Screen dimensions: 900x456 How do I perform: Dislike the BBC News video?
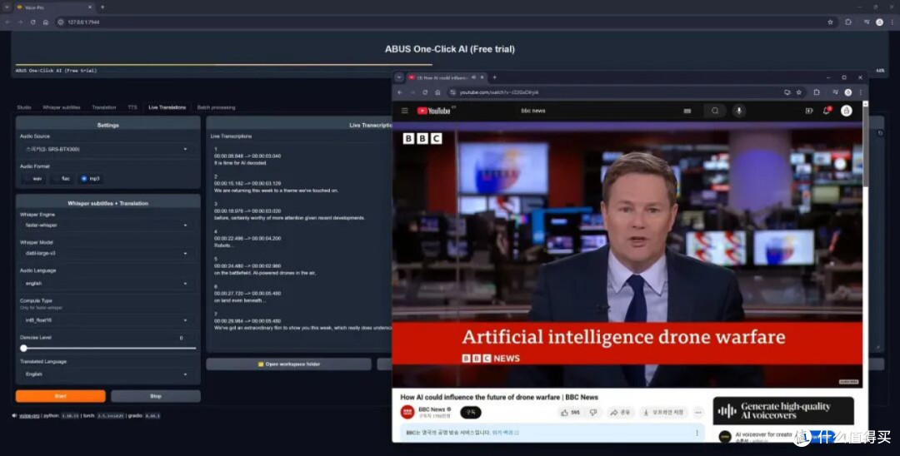(x=593, y=413)
